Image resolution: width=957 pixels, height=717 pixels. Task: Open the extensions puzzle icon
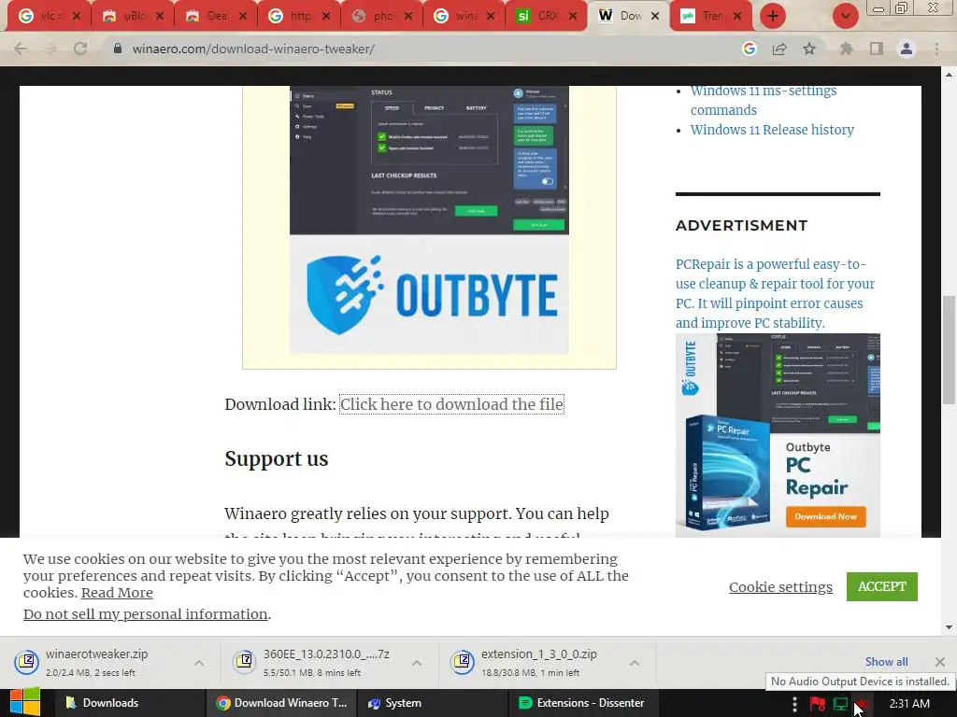(846, 49)
